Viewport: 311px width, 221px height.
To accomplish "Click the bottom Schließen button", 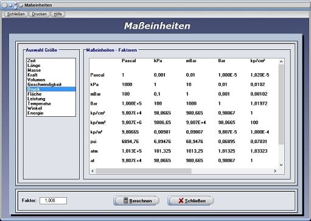I will (x=190, y=201).
